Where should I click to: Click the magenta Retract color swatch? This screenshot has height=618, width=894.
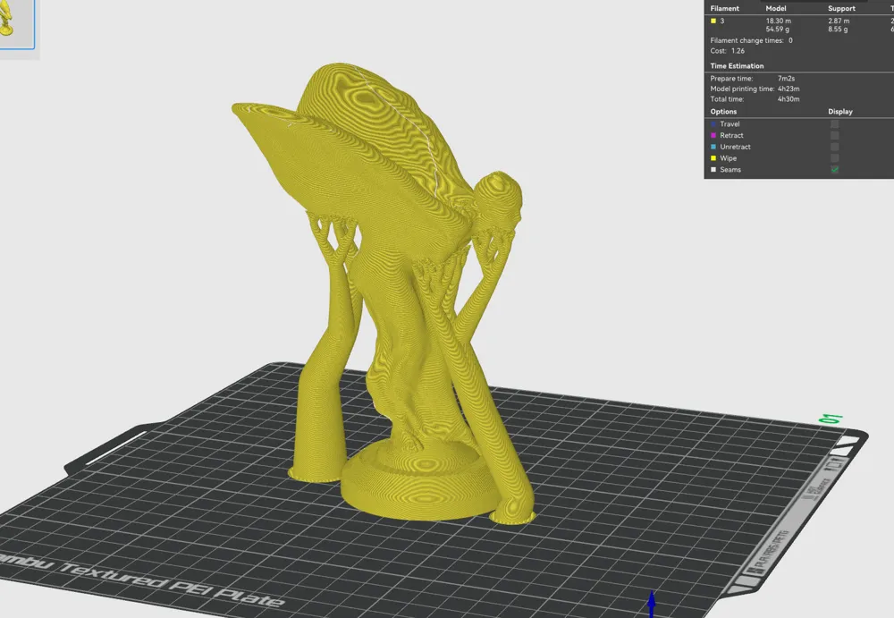coord(713,135)
